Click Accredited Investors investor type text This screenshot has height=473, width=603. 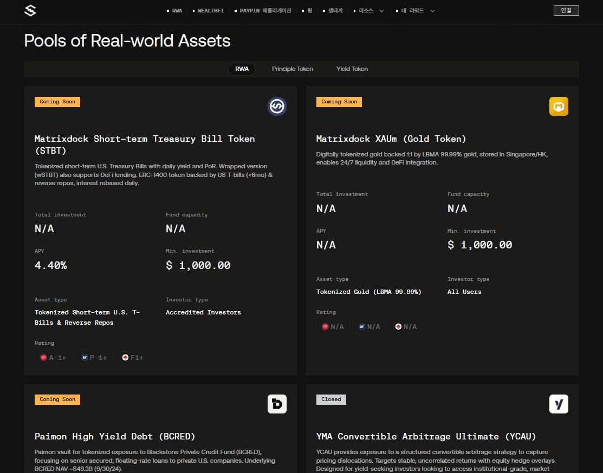point(203,312)
